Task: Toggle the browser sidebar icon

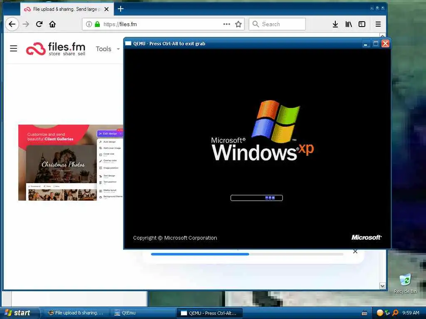Action: coord(362,24)
